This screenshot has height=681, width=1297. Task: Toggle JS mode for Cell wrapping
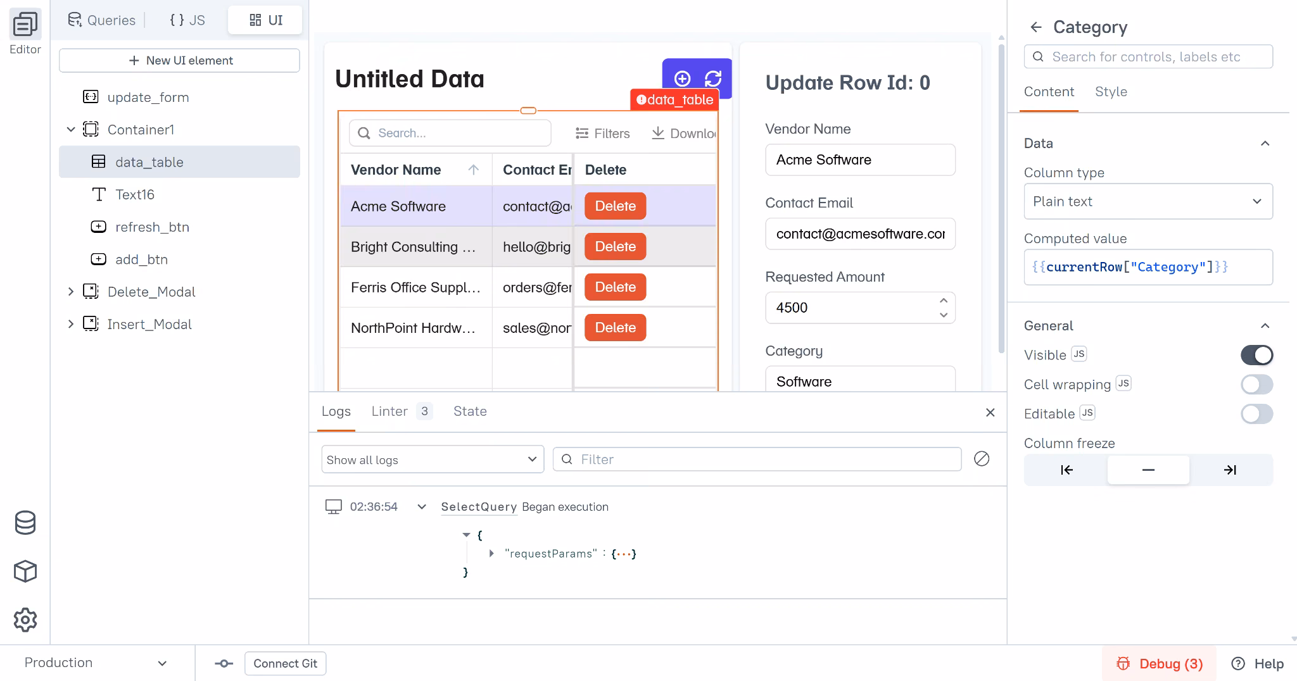(1123, 384)
